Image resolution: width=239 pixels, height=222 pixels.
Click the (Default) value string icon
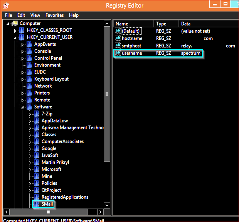(118, 31)
